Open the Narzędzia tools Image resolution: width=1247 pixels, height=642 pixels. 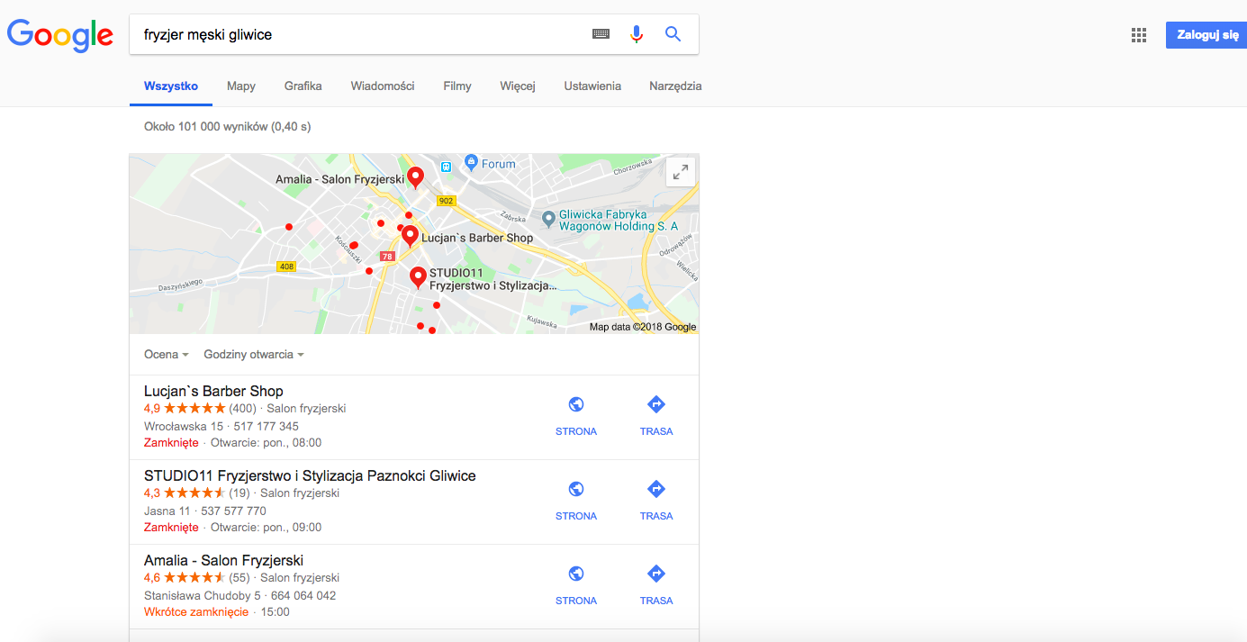click(675, 86)
